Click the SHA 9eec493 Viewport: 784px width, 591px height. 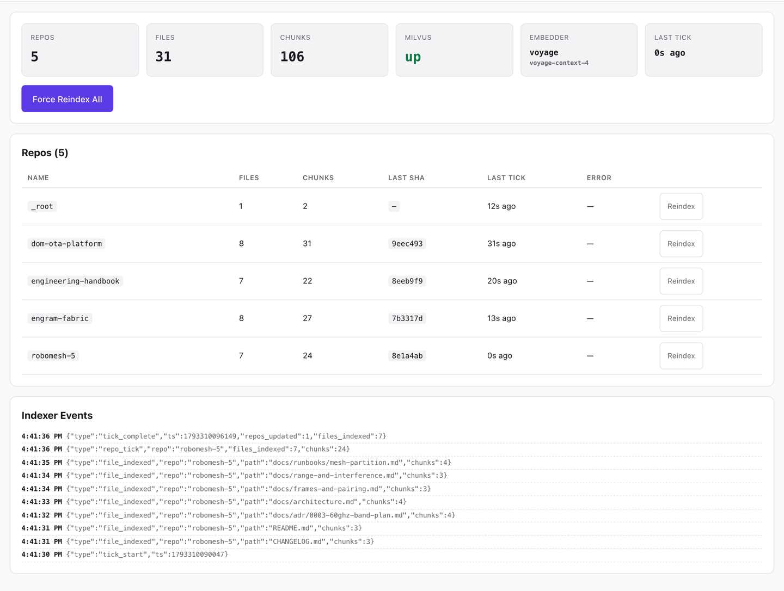point(407,244)
